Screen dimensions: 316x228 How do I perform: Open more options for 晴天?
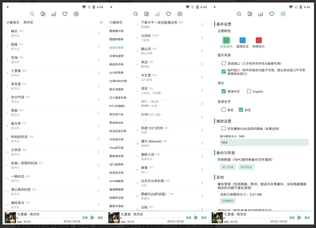tap(98, 33)
